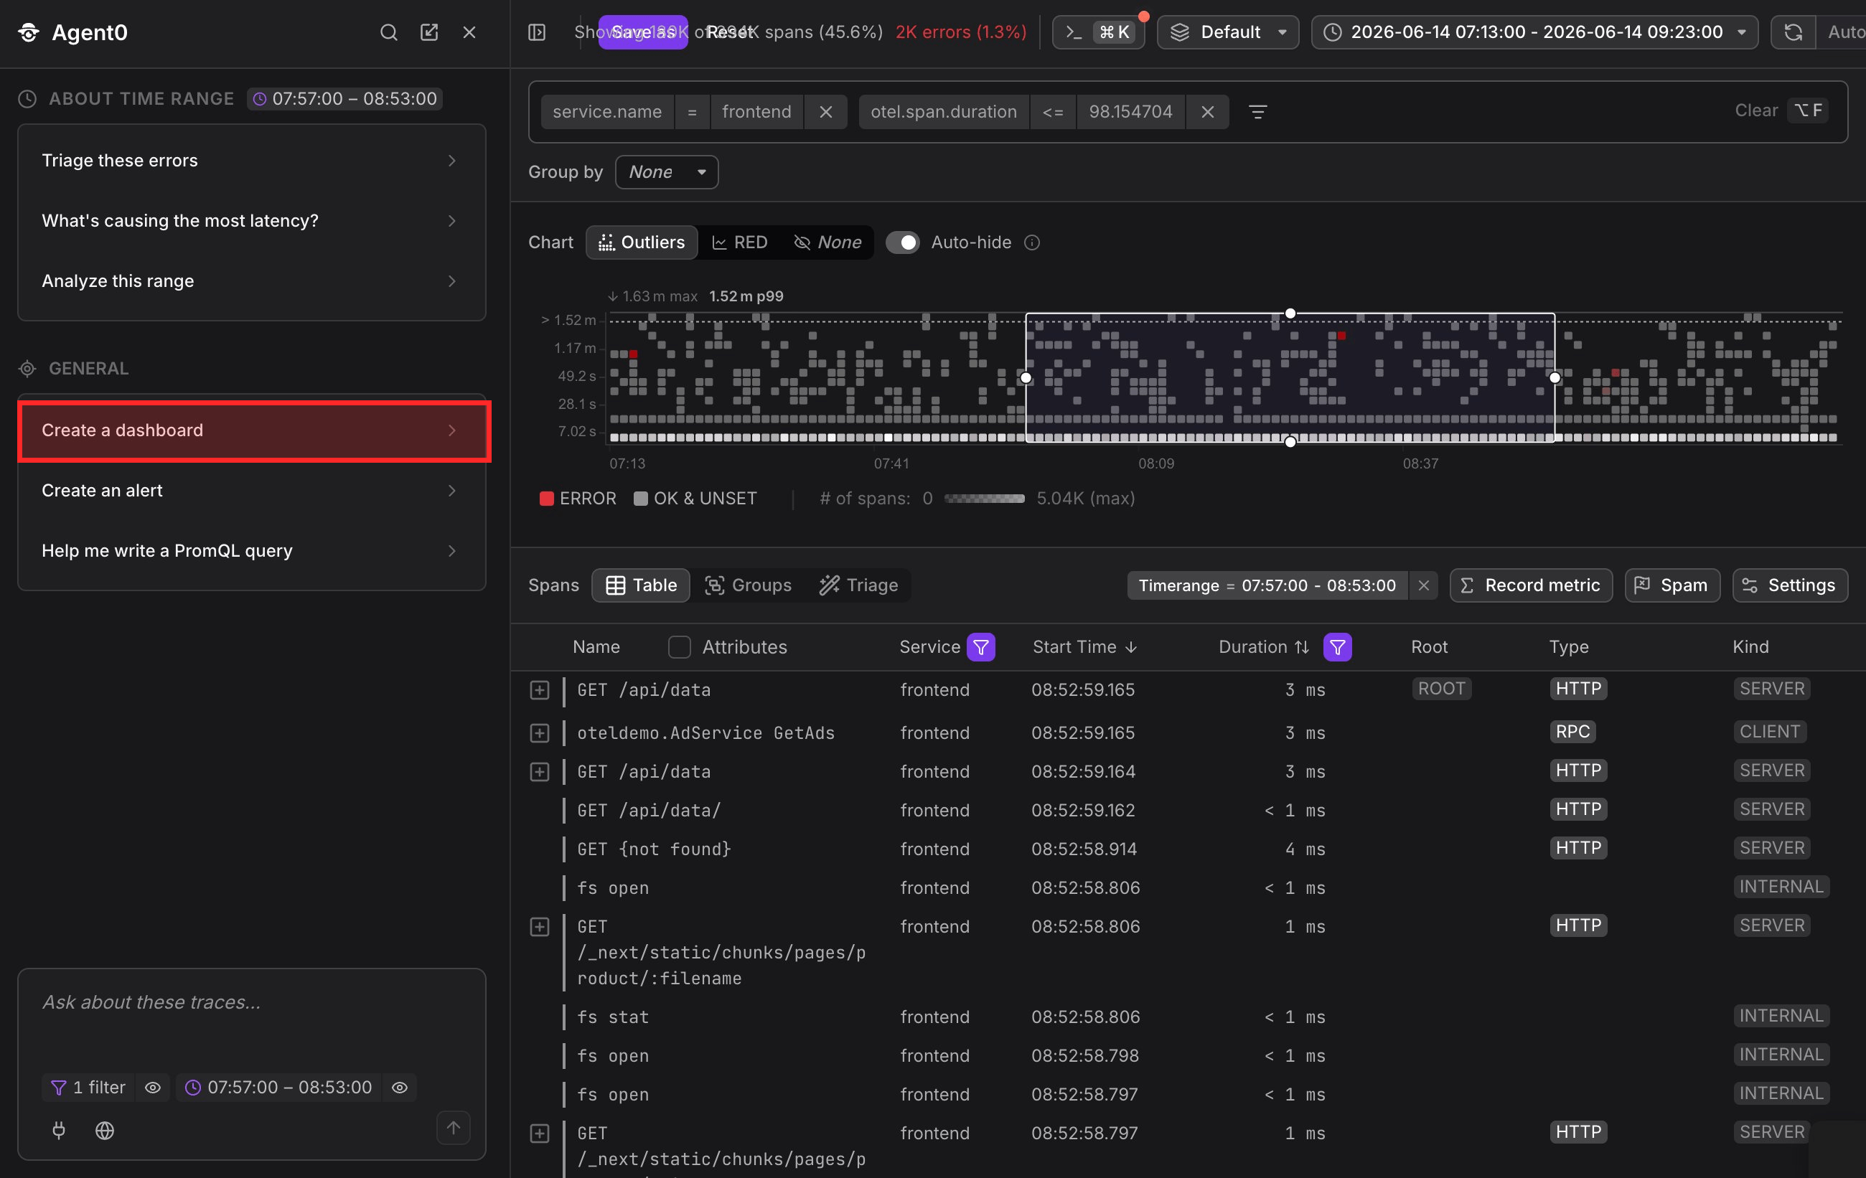Open Analyze this range suggestion
This screenshot has height=1178, width=1866.
click(251, 281)
